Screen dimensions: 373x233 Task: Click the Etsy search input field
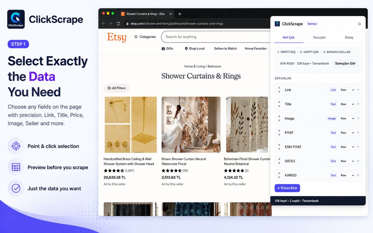[x=216, y=37]
